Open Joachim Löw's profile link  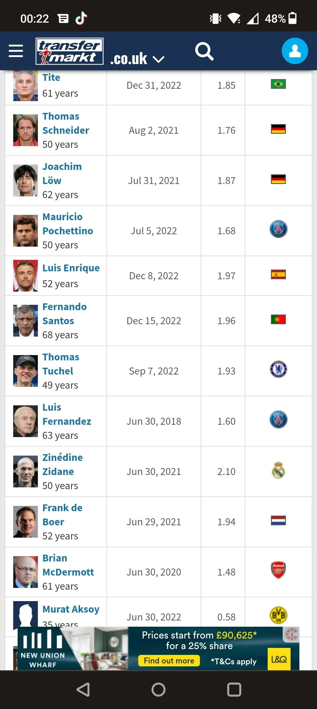[x=62, y=173]
